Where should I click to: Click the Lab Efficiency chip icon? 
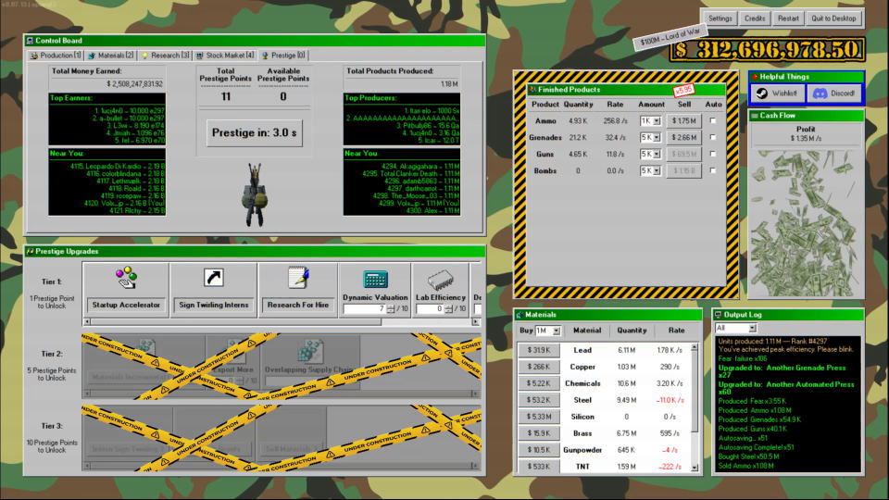click(x=440, y=281)
